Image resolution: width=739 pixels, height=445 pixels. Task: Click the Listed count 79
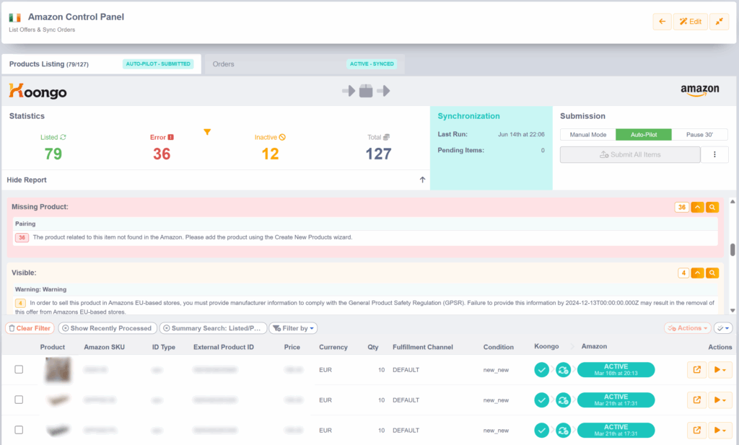(53, 154)
